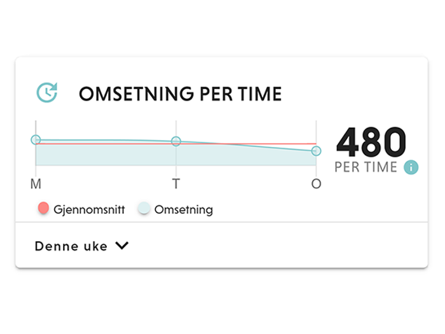Open the info icon beside PER TIME
Viewport: 445px width, 334px height.
(411, 167)
